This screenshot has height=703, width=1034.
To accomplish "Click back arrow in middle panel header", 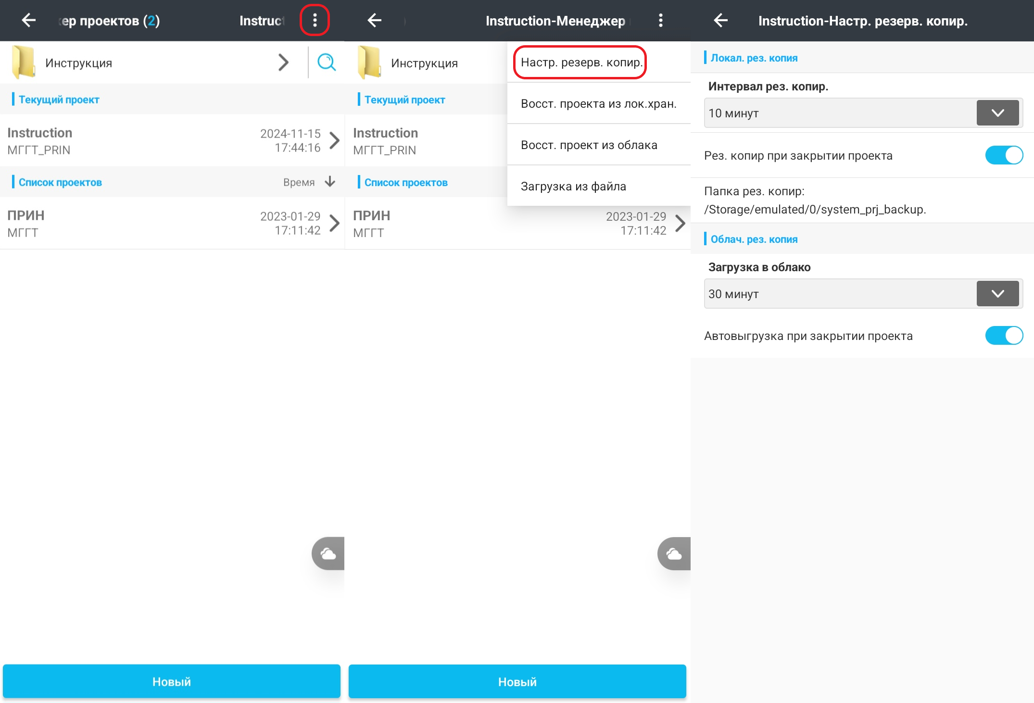I will click(374, 20).
